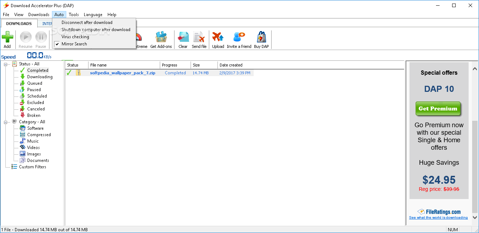Open the Downloads menu
Image resolution: width=479 pixels, height=233 pixels.
tap(39, 15)
